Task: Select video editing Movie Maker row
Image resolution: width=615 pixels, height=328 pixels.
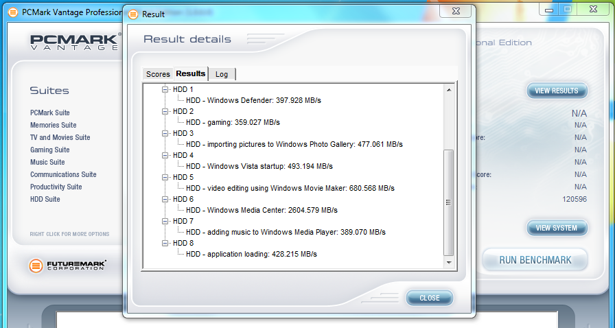Action: click(290, 188)
